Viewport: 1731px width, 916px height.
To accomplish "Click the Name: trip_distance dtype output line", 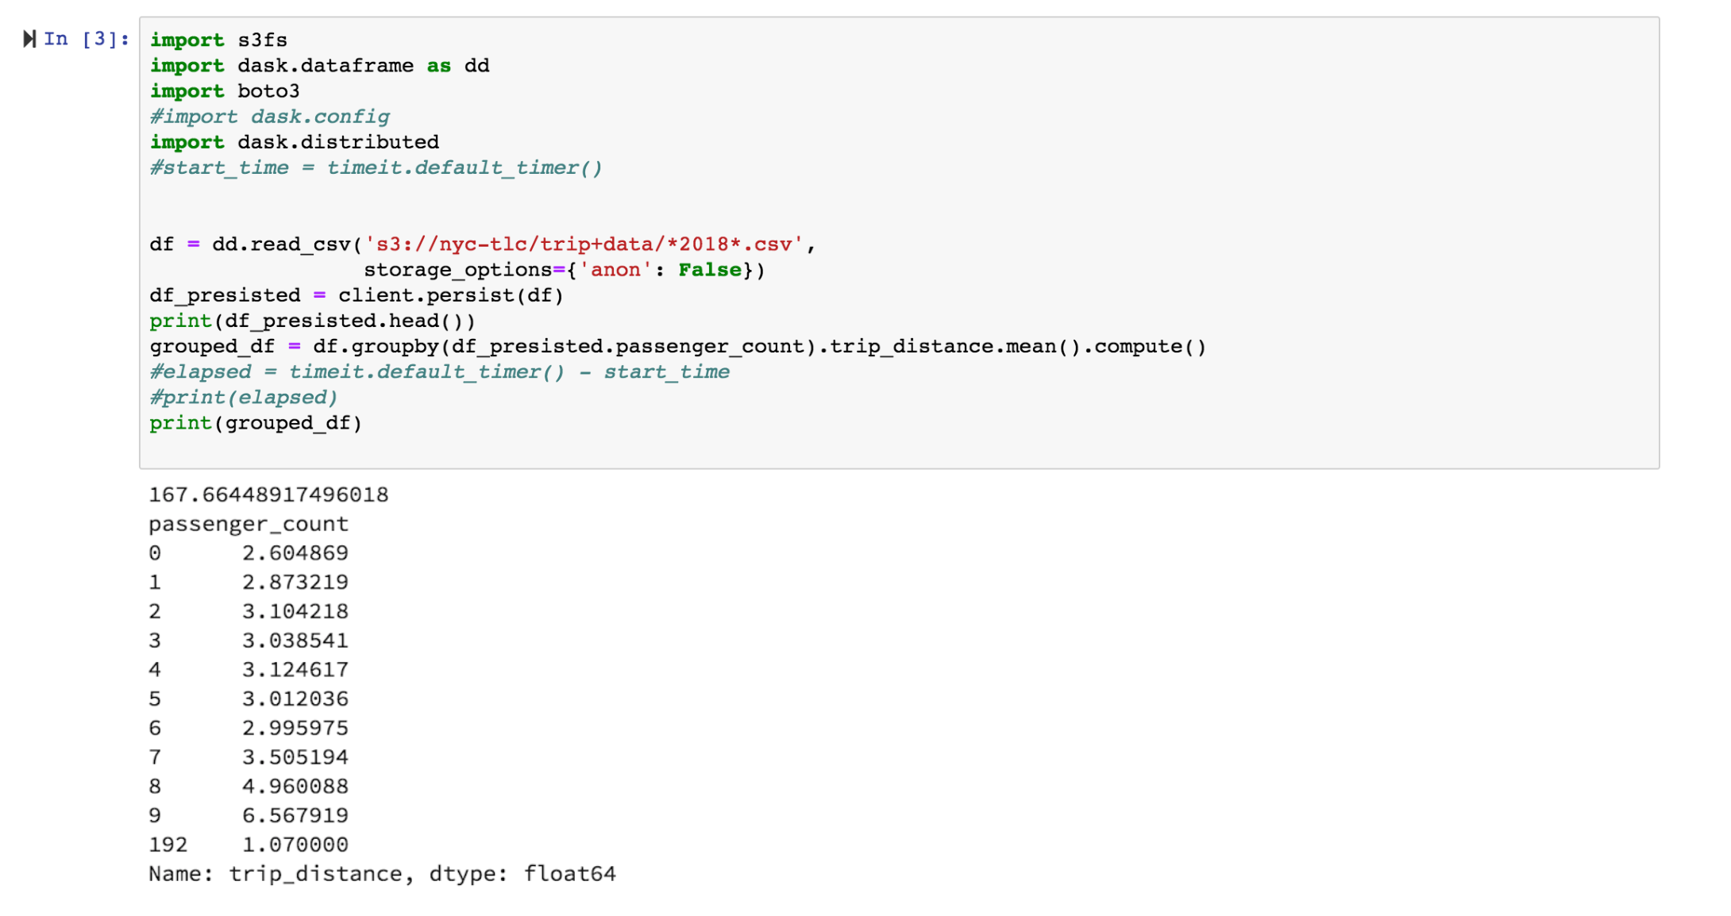I will (x=382, y=874).
